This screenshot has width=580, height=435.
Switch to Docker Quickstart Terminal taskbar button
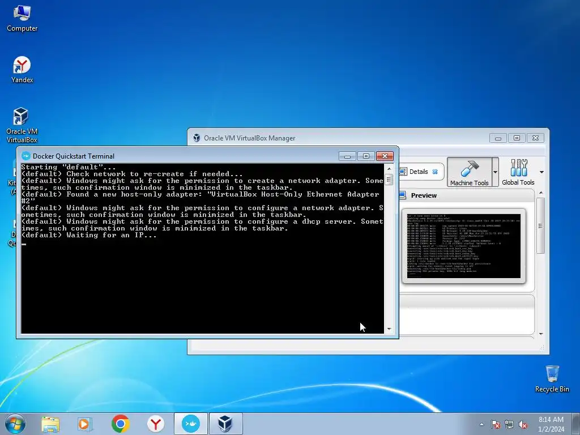[x=191, y=424]
